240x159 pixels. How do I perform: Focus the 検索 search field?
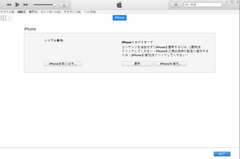click(203, 5)
